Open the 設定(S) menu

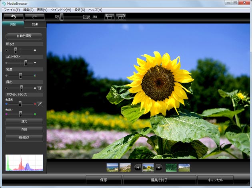click(x=80, y=10)
